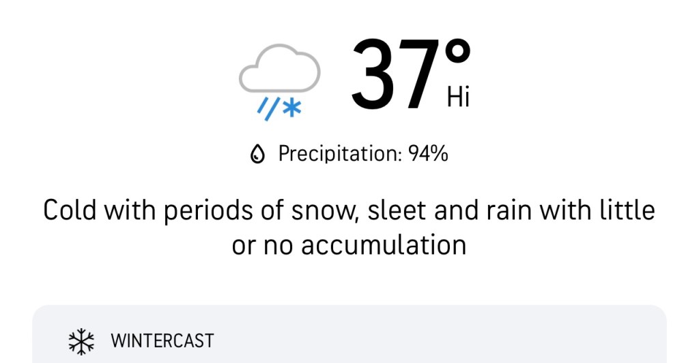Tap the word "accumulation" in the description
The height and width of the screenshot is (363, 699).
384,244
